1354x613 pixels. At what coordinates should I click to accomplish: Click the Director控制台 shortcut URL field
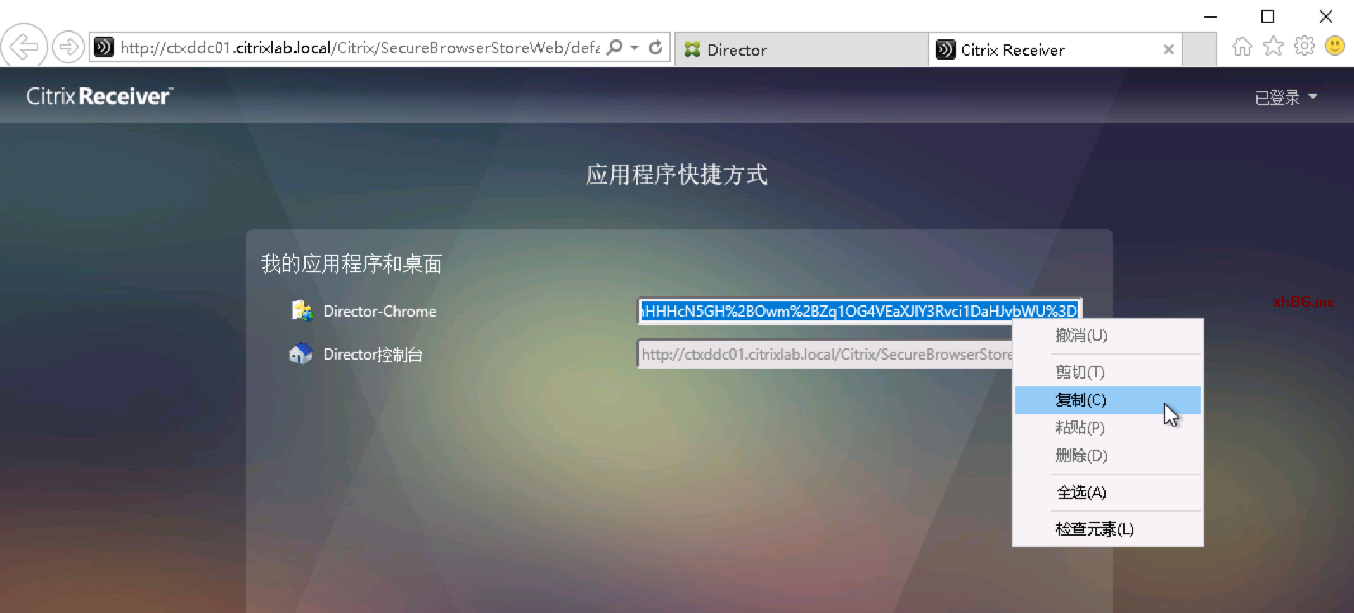[824, 355]
